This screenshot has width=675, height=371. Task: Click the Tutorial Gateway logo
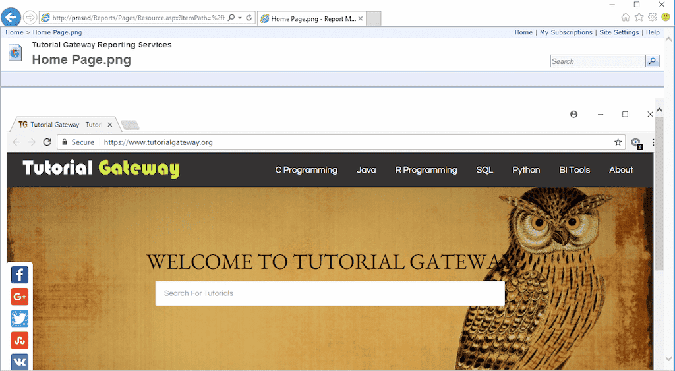(101, 168)
